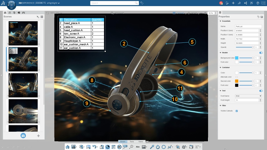Screen dimensions: 267x150
Task: Click the compass play button top left
Action: click(x=12, y=5)
